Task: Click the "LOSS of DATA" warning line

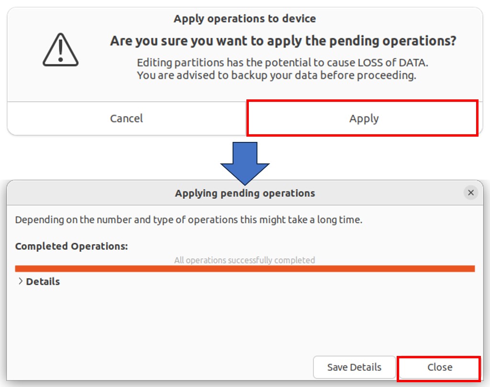Action: point(282,63)
